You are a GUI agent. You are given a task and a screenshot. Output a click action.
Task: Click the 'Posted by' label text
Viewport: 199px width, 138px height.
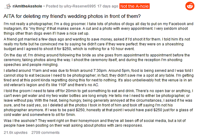(54, 6)
